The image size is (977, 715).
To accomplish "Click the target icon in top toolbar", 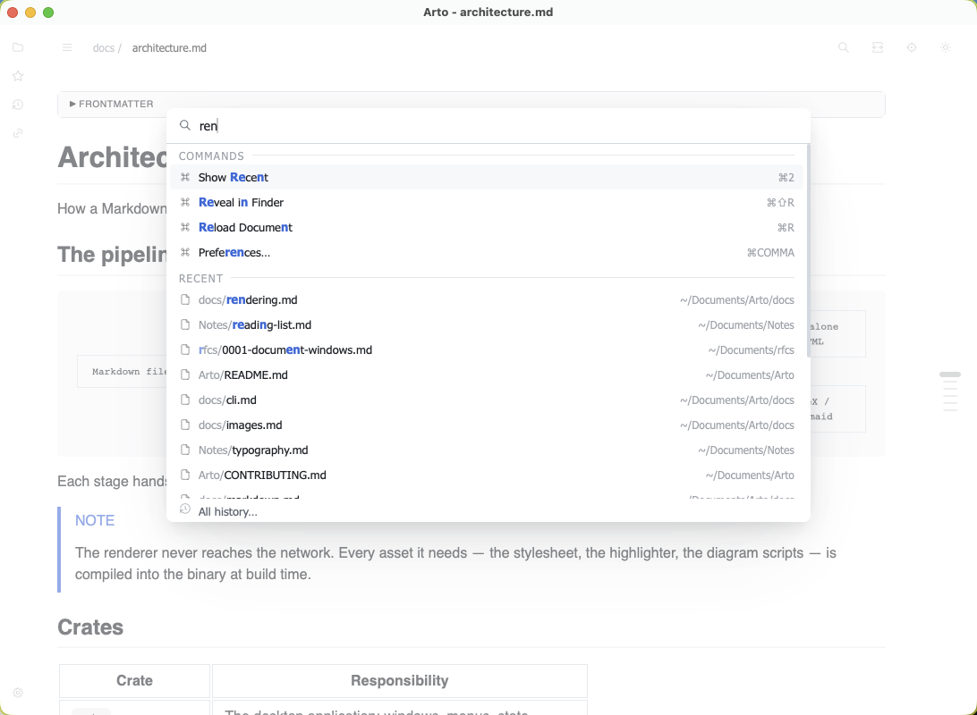I will pyautogui.click(x=912, y=47).
